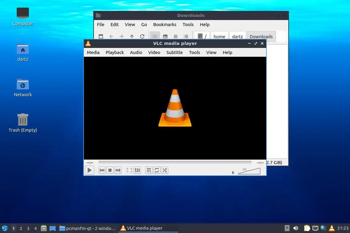Open clipboard manager tray icon
This screenshot has height=233, width=350.
tap(307, 228)
